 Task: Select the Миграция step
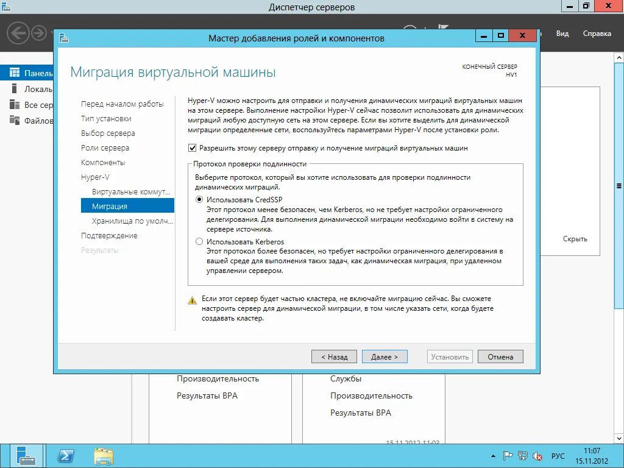click(x=127, y=206)
